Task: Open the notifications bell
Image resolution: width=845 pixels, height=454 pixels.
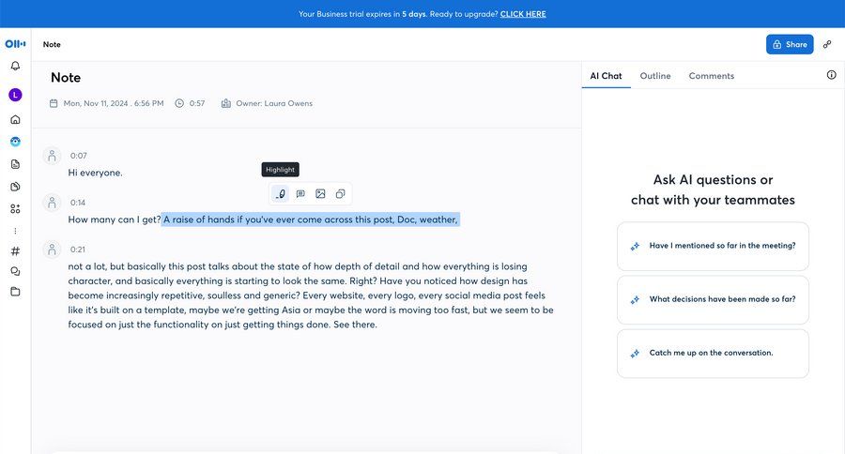Action: pos(15,66)
